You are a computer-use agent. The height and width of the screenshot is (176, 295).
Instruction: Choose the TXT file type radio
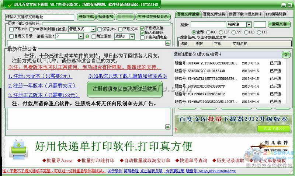(x=259, y=32)
